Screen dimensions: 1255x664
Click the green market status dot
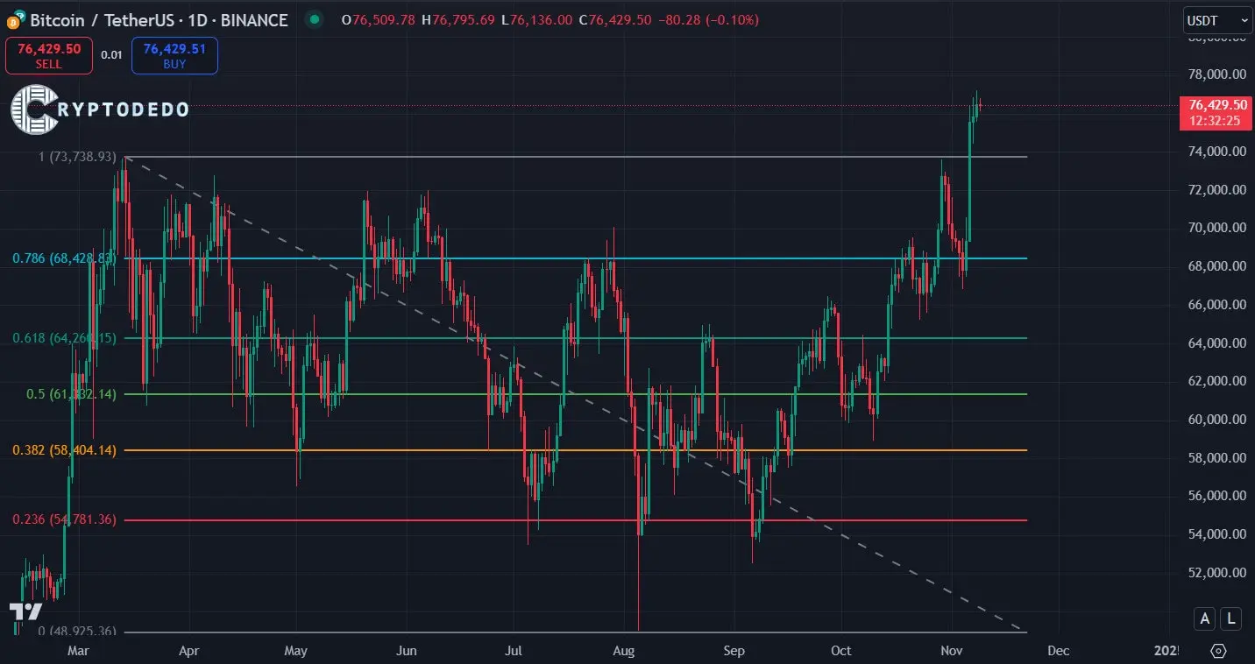[315, 19]
